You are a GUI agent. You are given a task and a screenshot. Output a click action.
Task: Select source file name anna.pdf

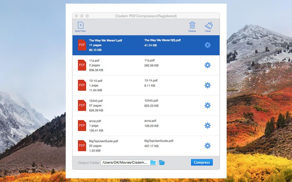point(95,121)
